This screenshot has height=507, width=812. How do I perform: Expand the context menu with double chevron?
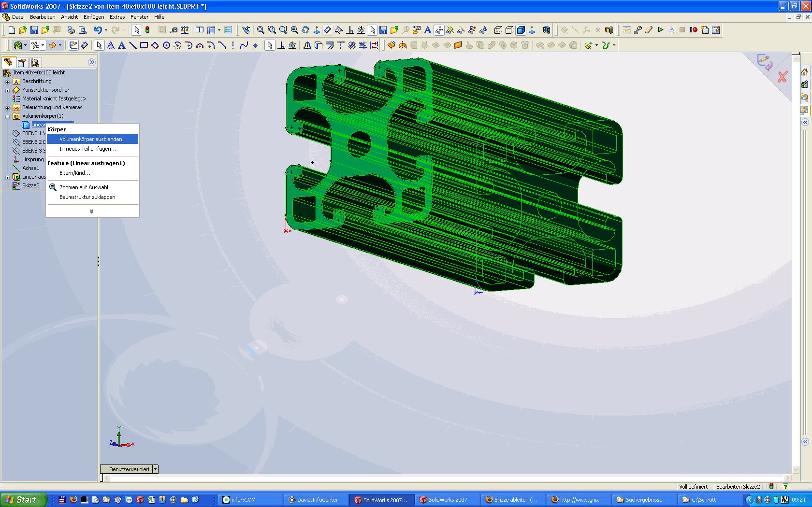point(92,211)
